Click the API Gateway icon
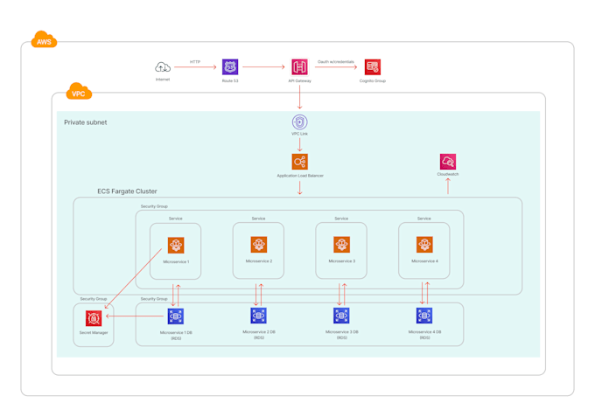This screenshot has width=595, height=417. [299, 67]
